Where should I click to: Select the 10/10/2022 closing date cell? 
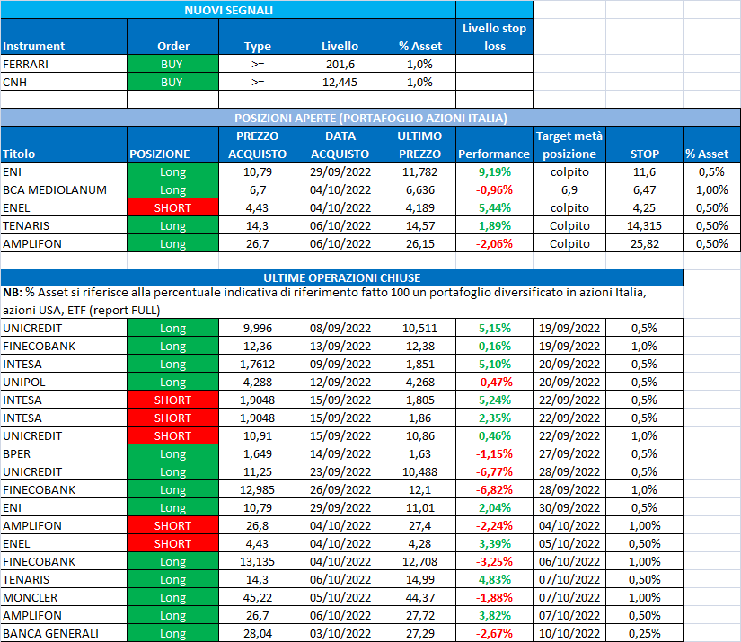[x=569, y=633]
